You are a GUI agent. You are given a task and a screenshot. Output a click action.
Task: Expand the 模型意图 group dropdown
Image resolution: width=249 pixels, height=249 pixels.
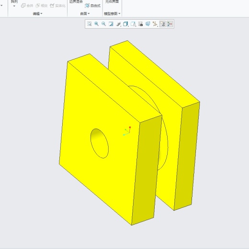point(112,14)
